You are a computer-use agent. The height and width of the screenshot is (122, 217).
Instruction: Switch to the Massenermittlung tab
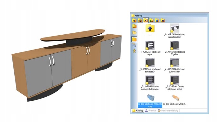168,111
